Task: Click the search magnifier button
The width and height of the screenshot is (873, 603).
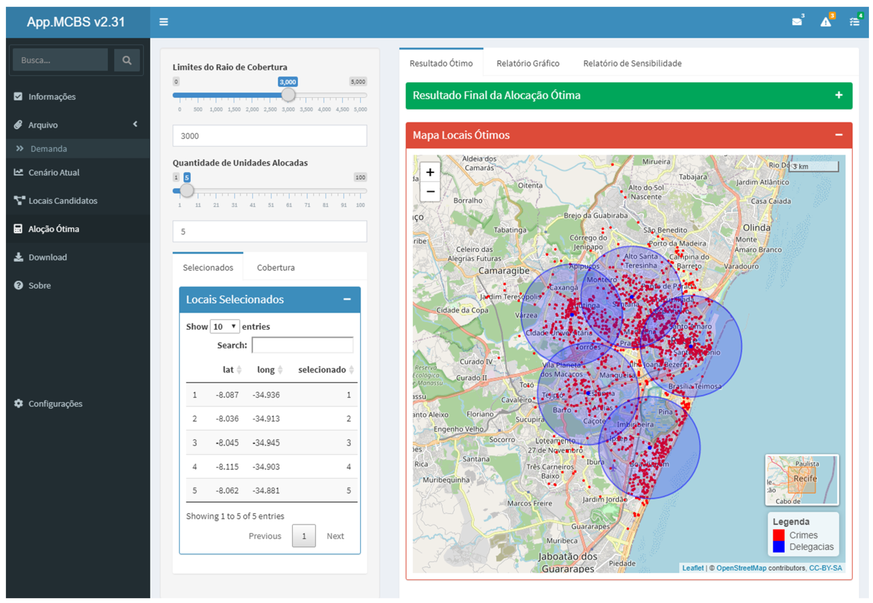Action: [x=126, y=60]
